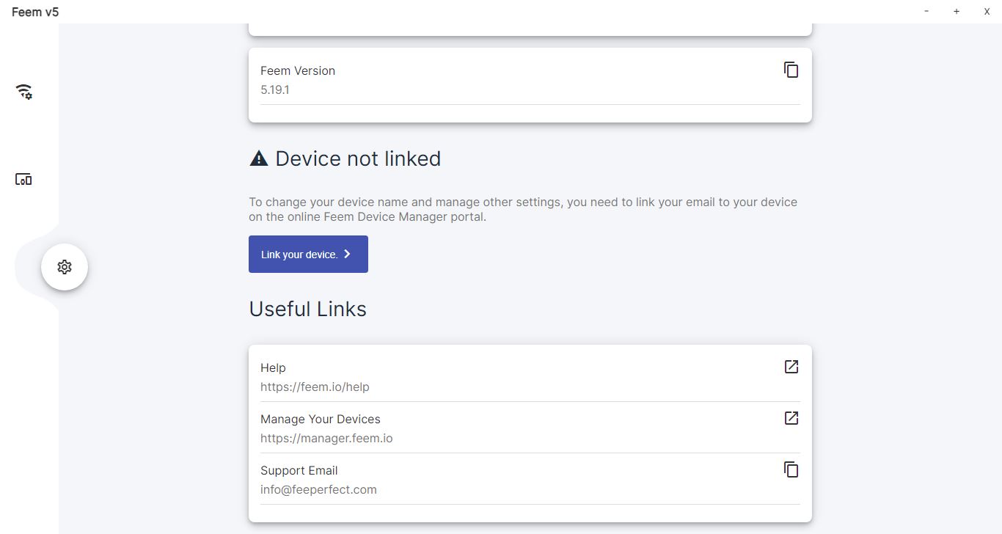
Task: Click the Feem v5 window title
Action: [35, 12]
